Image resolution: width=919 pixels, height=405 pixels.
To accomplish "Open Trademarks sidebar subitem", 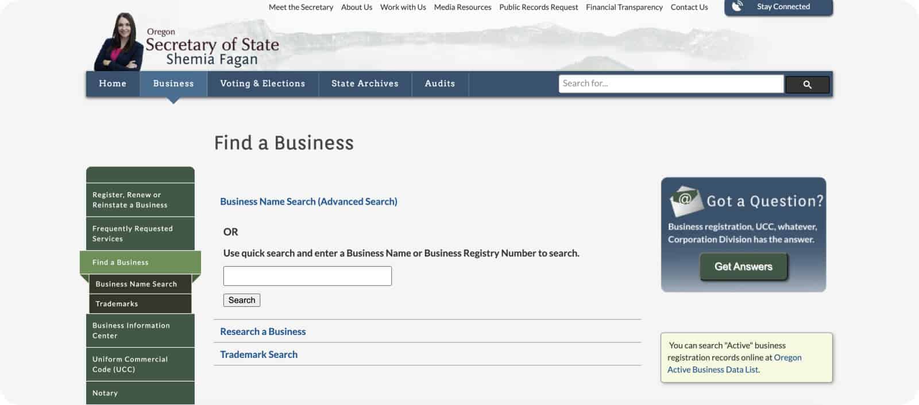I will tap(140, 303).
